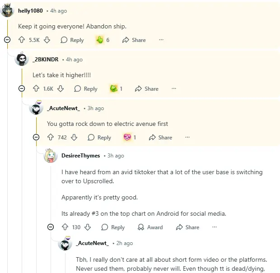Image resolution: width=280 pixels, height=273 pixels.
Task: Upvote DesireeThymes' Upscrolled comment
Action: coord(65,227)
